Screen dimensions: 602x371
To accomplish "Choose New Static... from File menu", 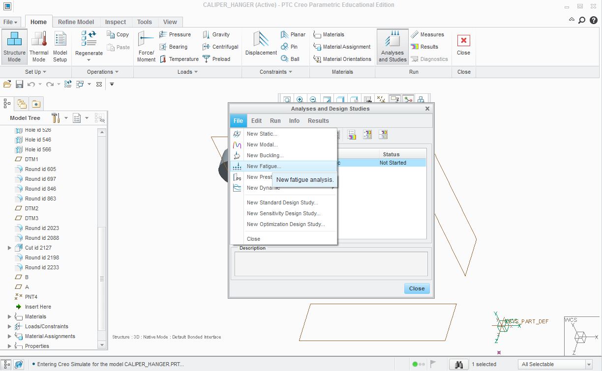I will (x=284, y=134).
